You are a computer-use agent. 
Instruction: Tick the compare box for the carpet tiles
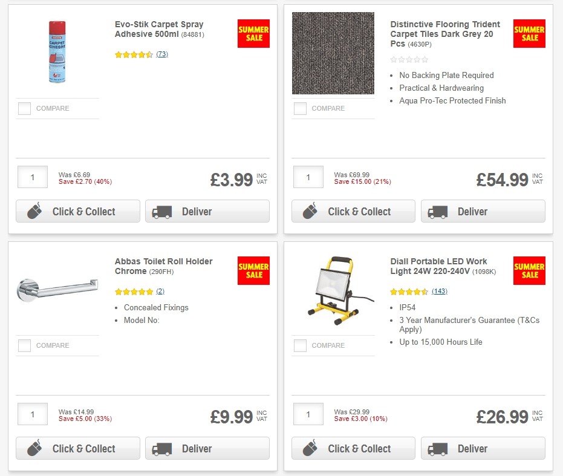[299, 108]
